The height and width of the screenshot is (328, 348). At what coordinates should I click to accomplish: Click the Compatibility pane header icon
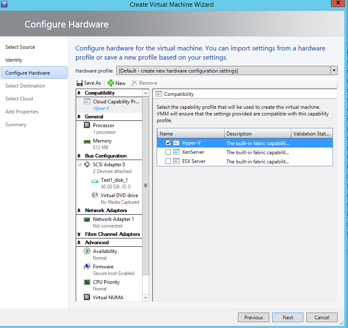pos(159,94)
